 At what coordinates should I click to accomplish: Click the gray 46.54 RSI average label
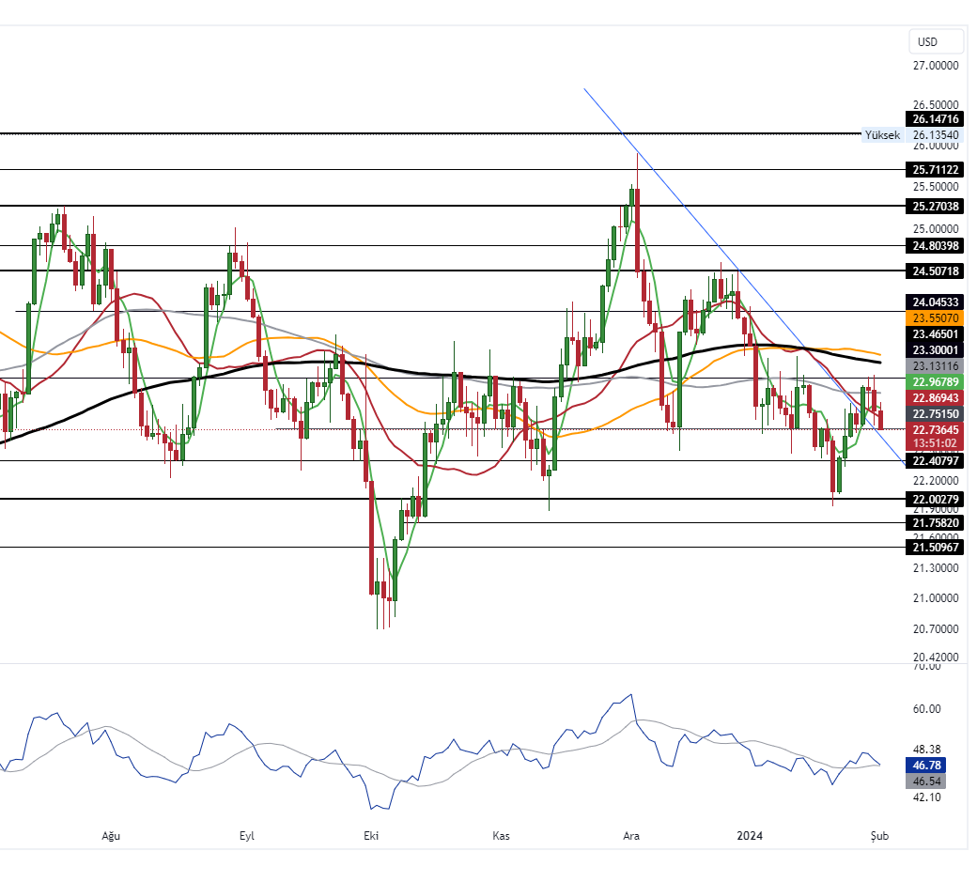[x=928, y=781]
